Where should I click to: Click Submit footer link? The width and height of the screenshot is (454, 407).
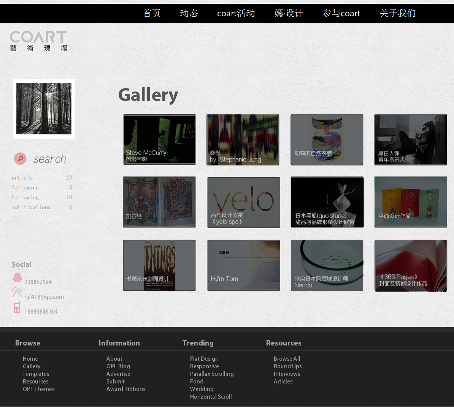(116, 381)
